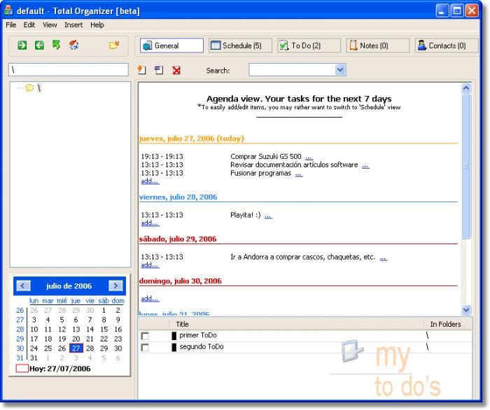This screenshot has height=410, width=490.
Task: Select day 10 in the calendar
Action: 34,330
